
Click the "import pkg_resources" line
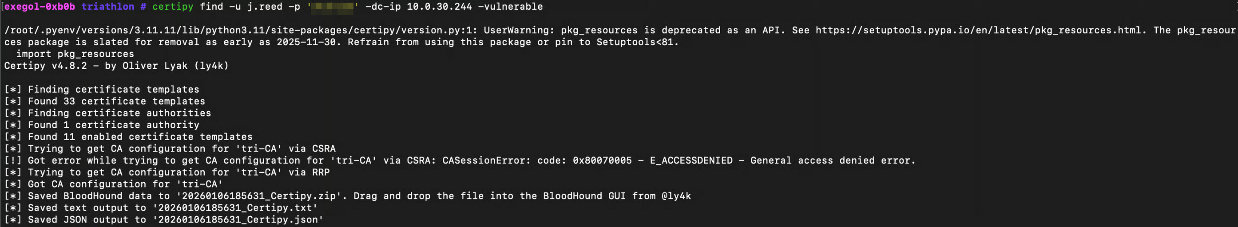tap(75, 54)
